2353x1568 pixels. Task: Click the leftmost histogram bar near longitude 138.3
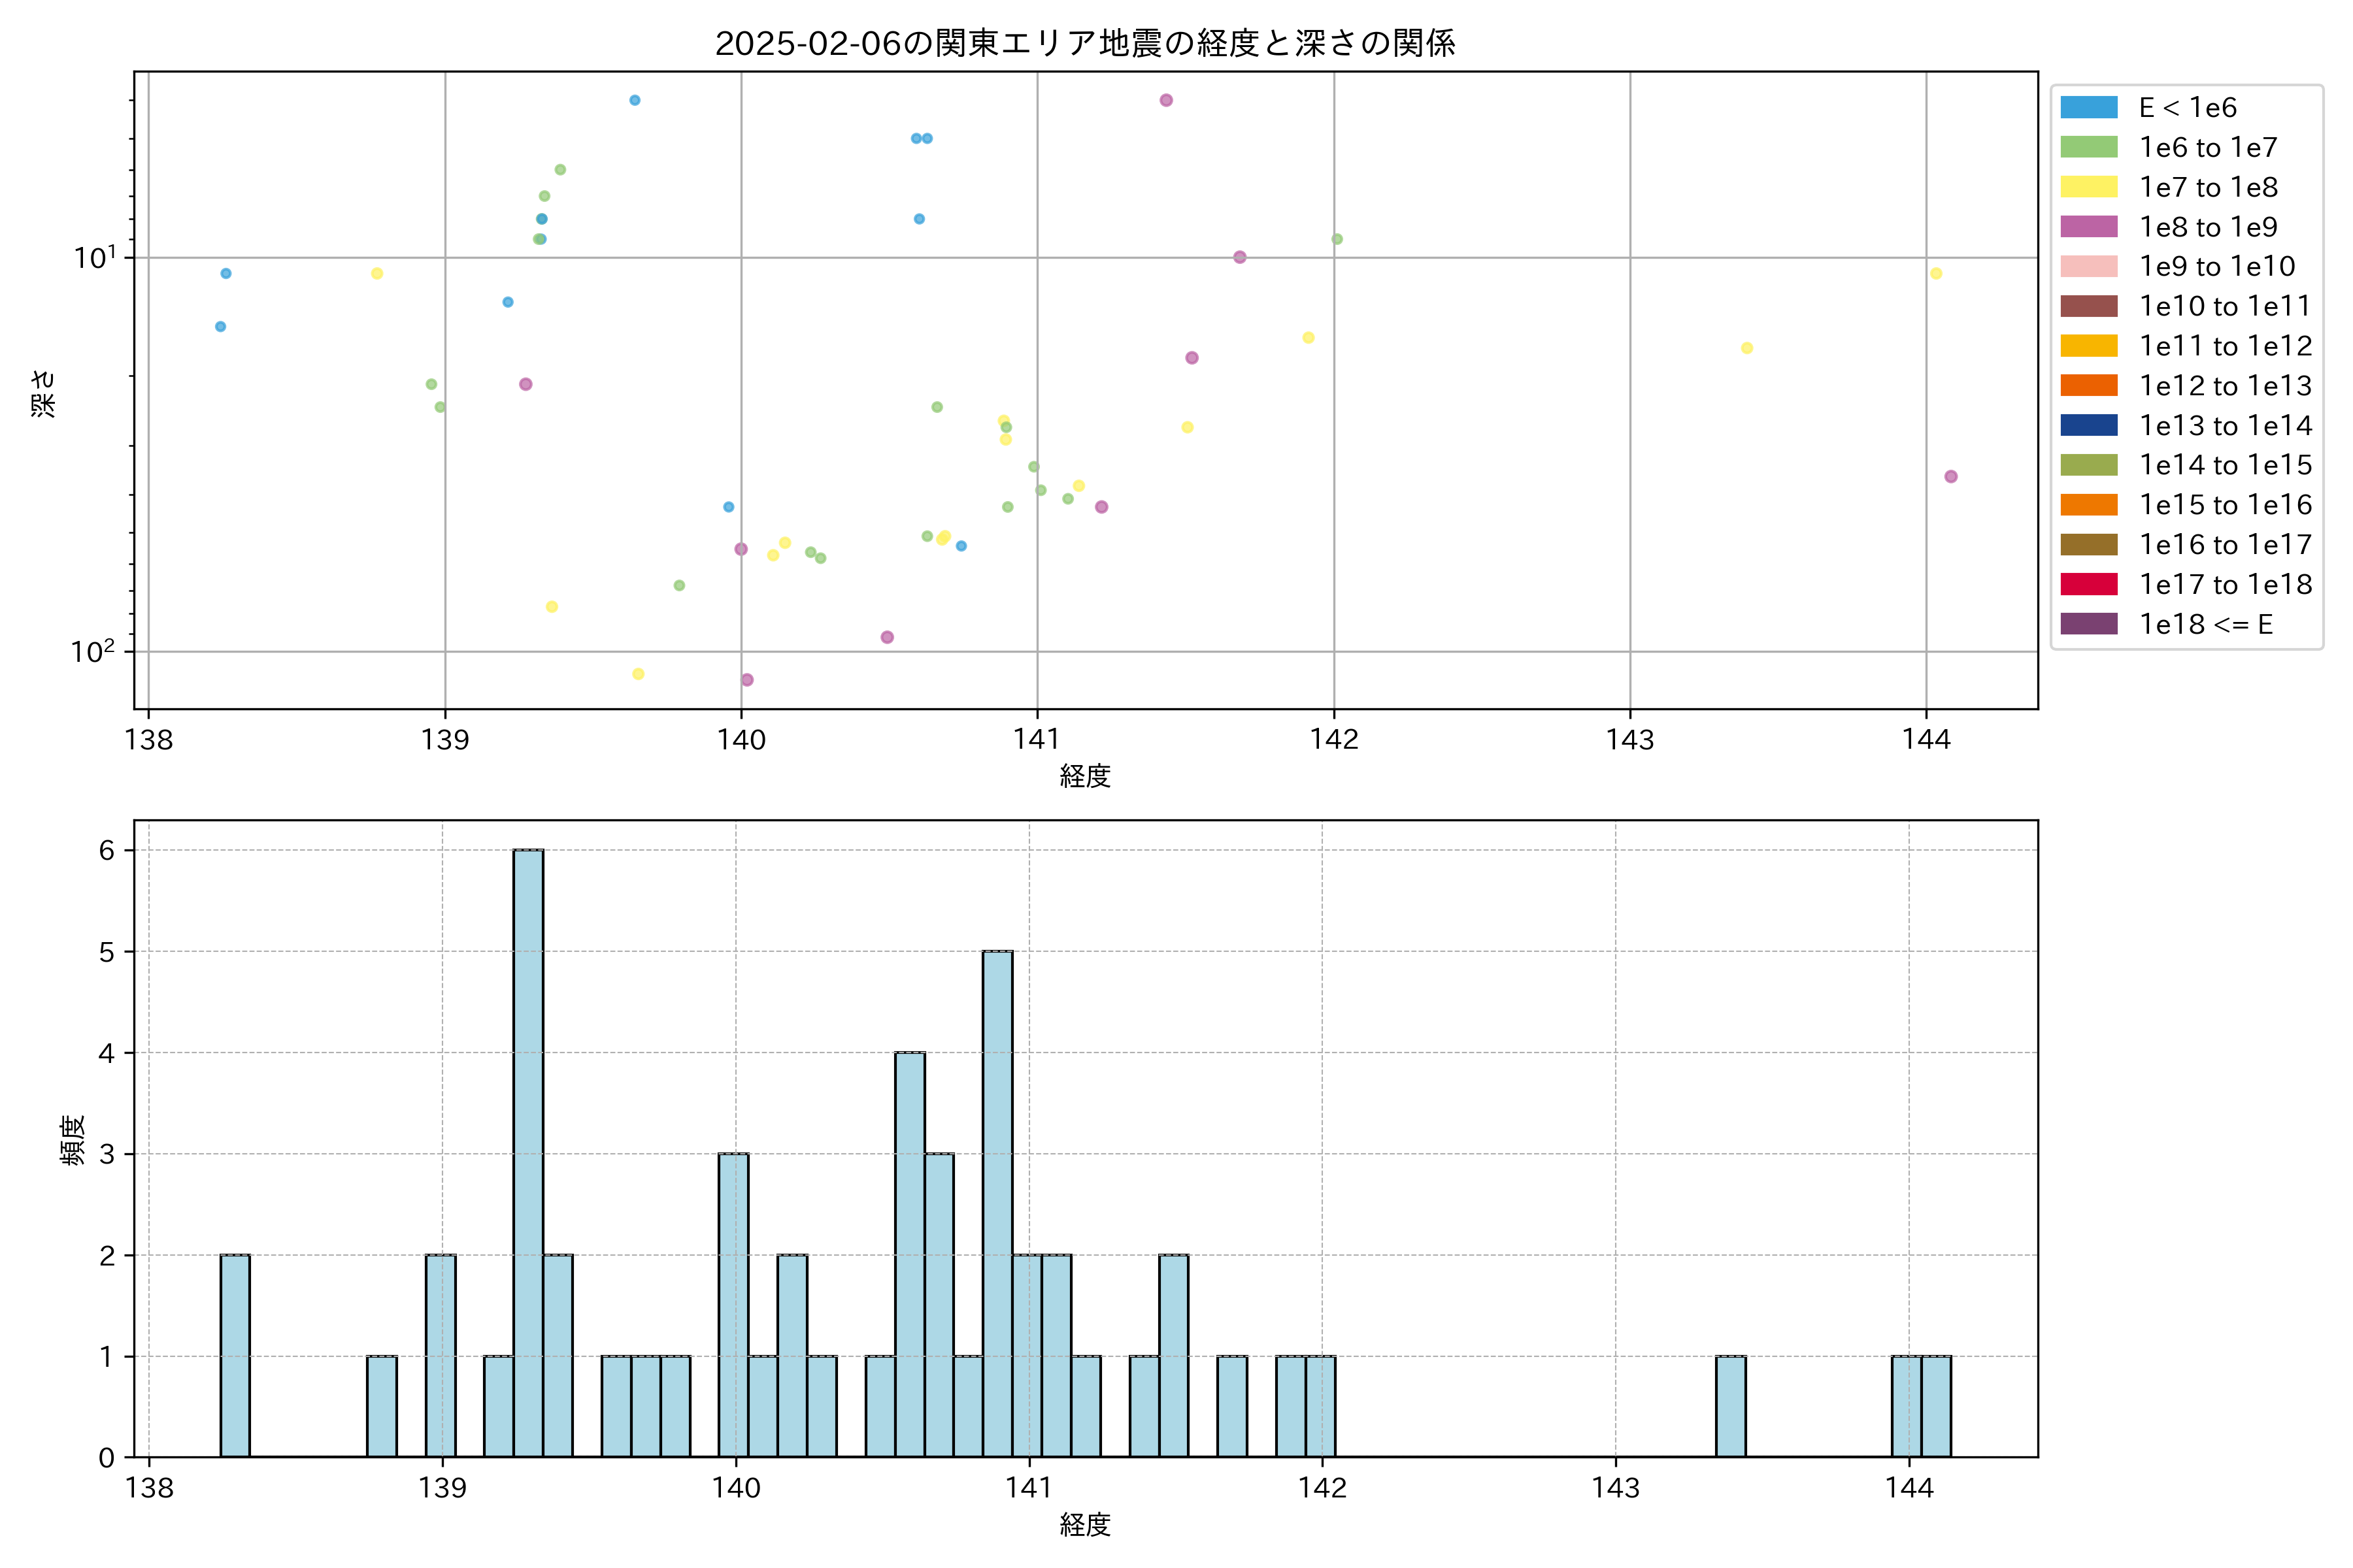[235, 1355]
